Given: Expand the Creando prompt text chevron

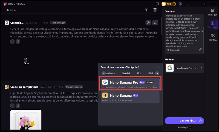Looking at the screenshot, I should (12, 41).
